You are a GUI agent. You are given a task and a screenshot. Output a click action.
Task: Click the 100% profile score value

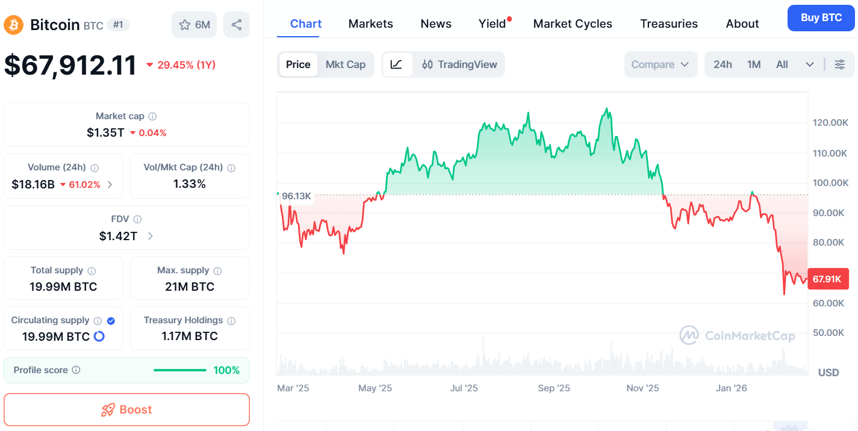pos(227,370)
